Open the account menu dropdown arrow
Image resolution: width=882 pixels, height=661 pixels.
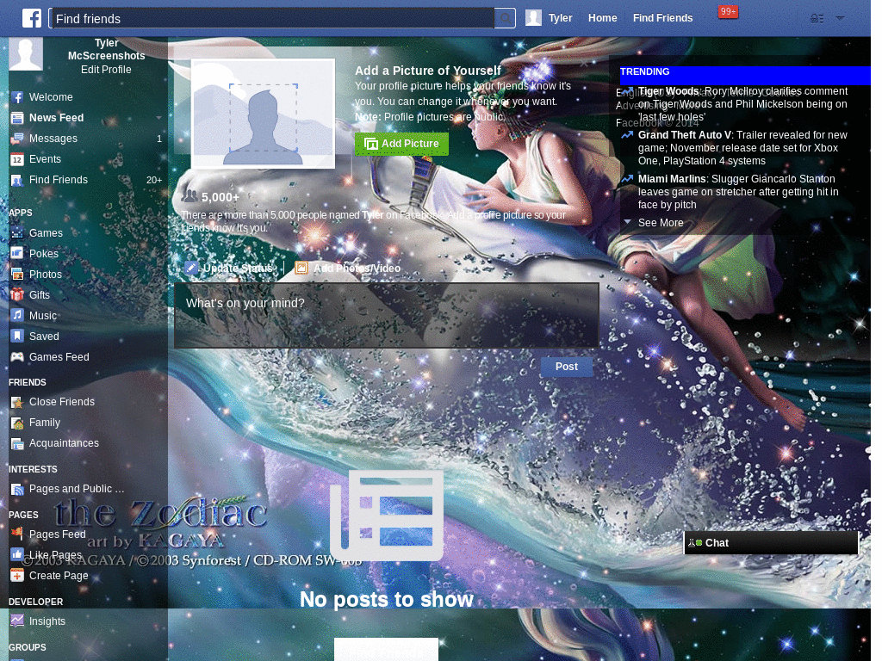pos(840,18)
